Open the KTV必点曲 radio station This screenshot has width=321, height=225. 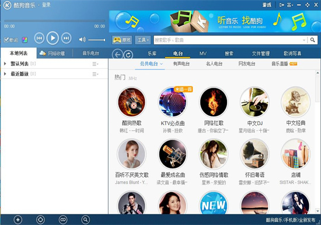(x=173, y=102)
